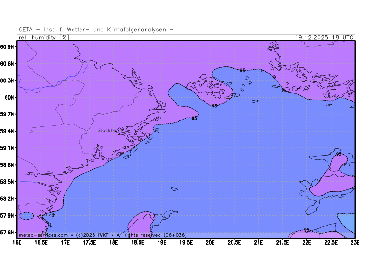Click the topmost 95 contour label
The image size is (372, 279).
click(x=242, y=70)
